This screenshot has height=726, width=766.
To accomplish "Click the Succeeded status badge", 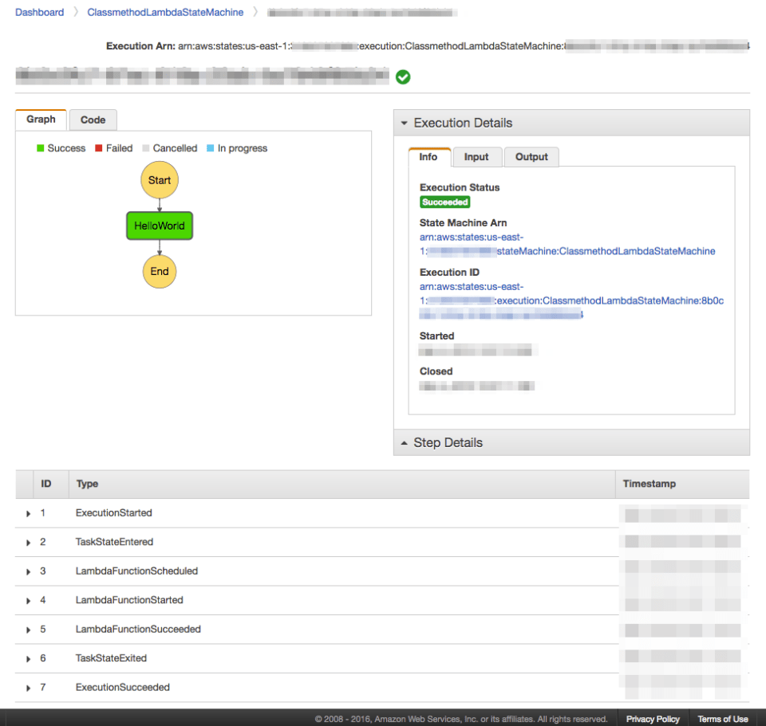I will [444, 202].
